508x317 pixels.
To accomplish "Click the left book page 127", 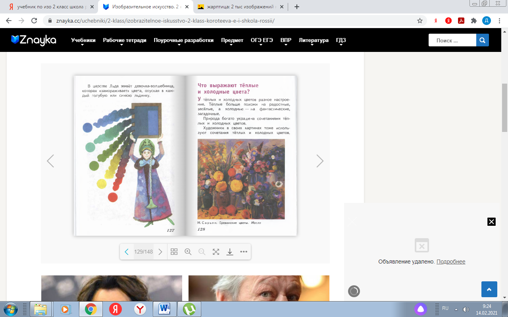I will point(130,155).
